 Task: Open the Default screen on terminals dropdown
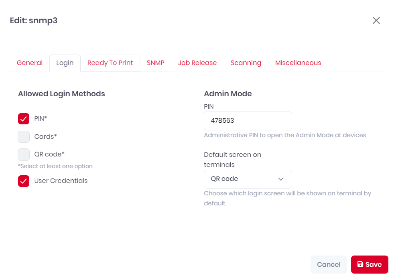click(248, 179)
